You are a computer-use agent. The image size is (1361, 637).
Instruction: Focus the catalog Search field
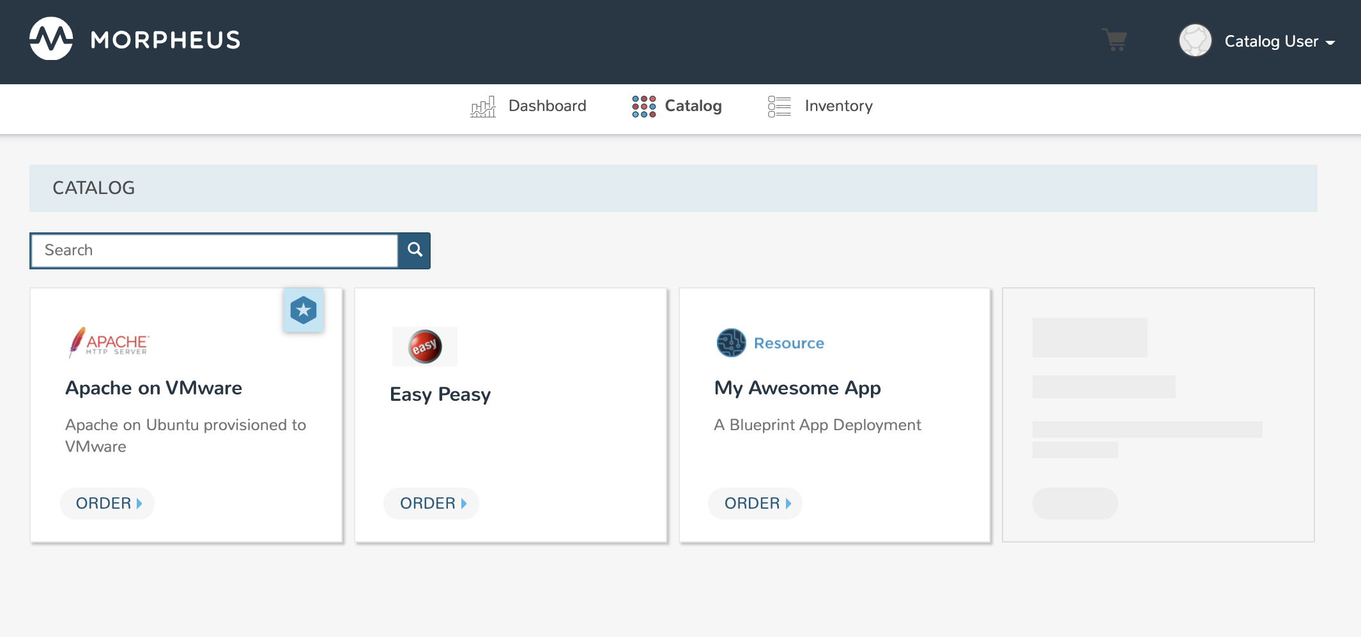click(x=214, y=250)
